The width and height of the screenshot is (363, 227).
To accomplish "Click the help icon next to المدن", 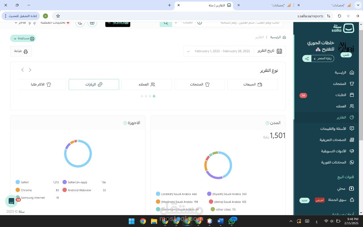I will [267, 123].
